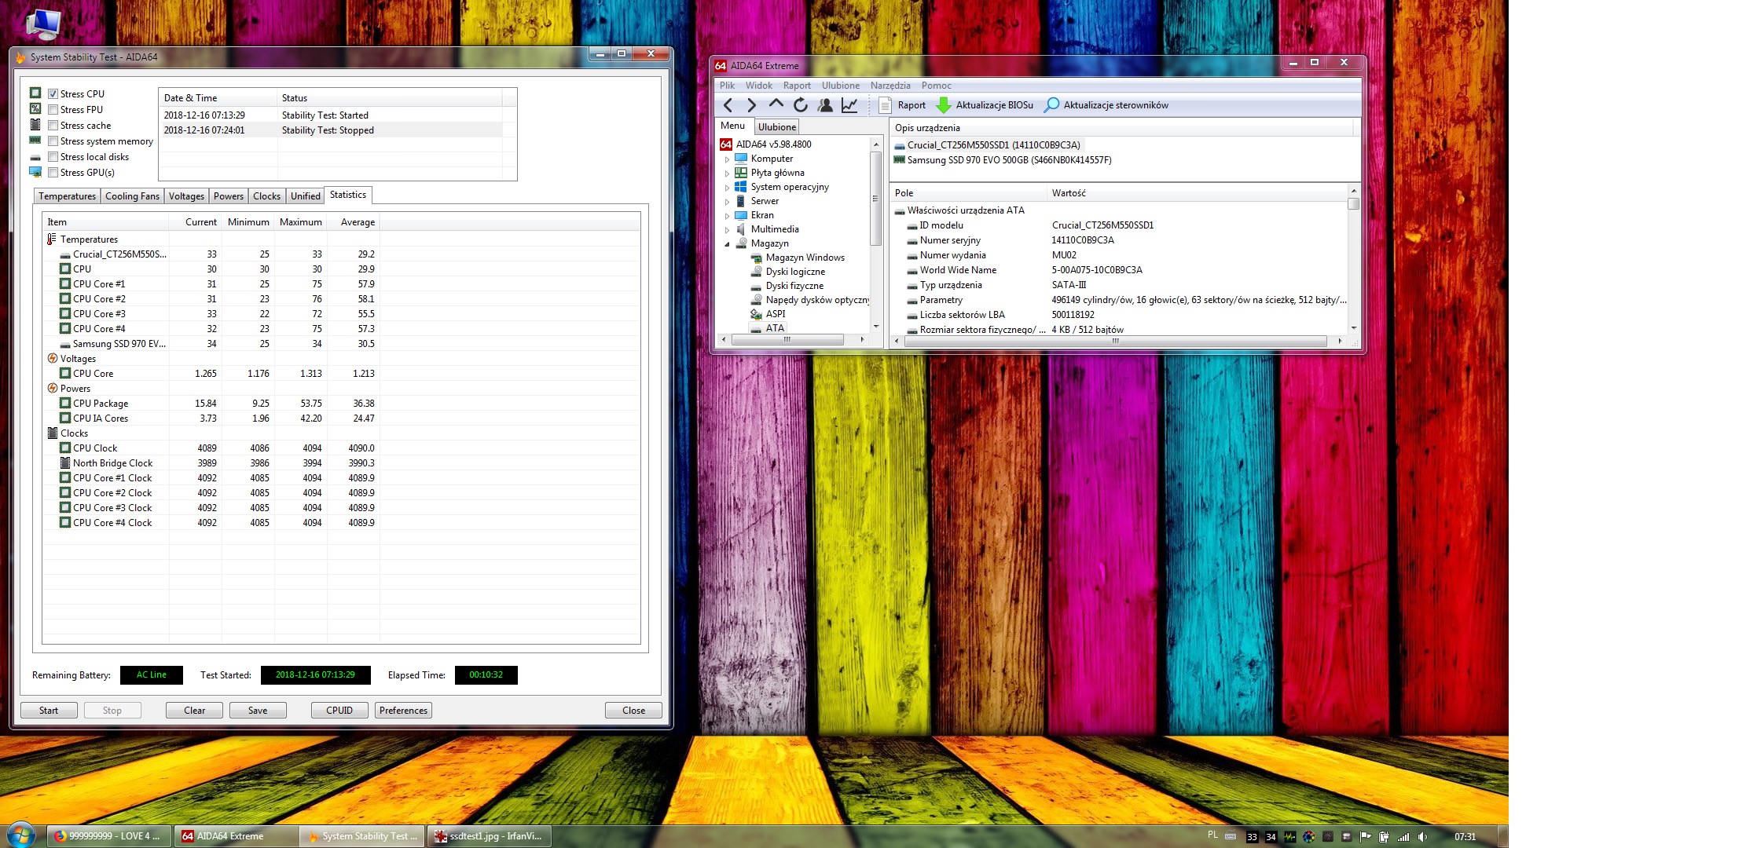Click the Start button in Stability Test
This screenshot has height=848, width=1746.
coord(49,711)
